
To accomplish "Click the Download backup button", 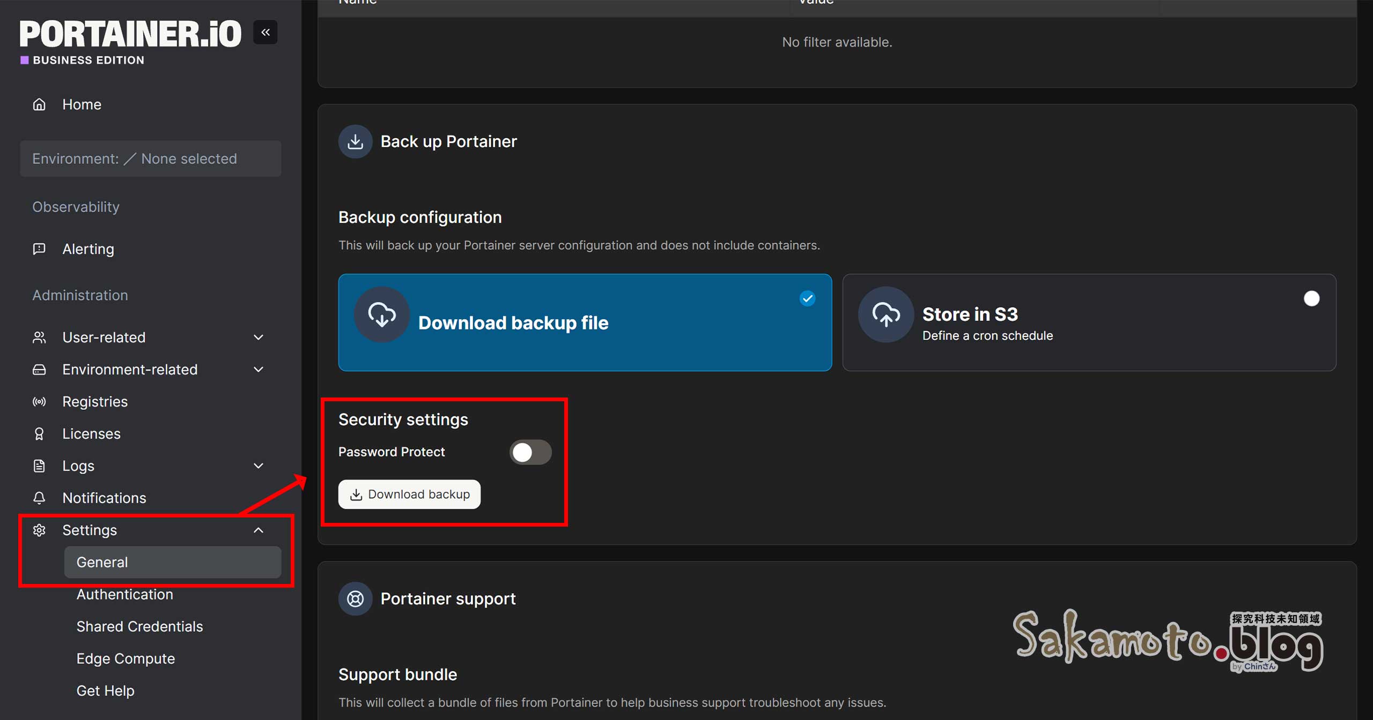I will [409, 494].
